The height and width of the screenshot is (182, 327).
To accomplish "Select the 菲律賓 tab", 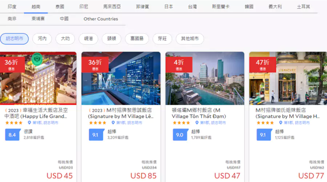I will click(x=142, y=7).
